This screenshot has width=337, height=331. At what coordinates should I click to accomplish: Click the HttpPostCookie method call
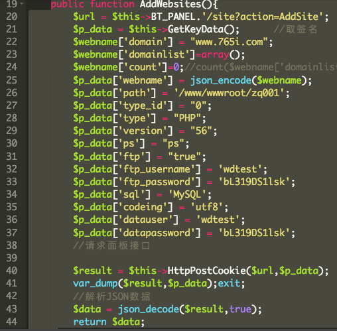206,271
